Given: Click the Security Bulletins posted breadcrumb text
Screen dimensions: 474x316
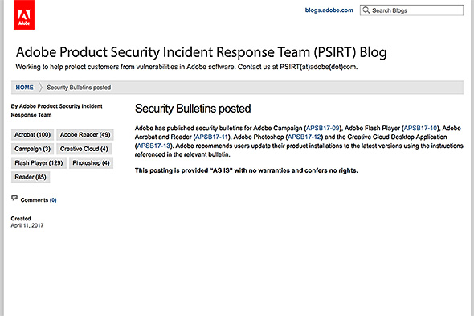Looking at the screenshot, I should click(x=79, y=88).
